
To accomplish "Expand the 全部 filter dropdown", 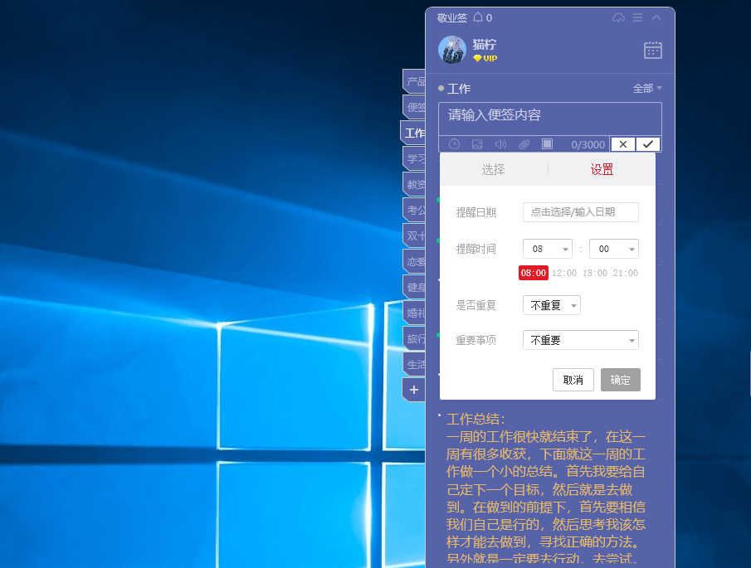I will click(647, 89).
